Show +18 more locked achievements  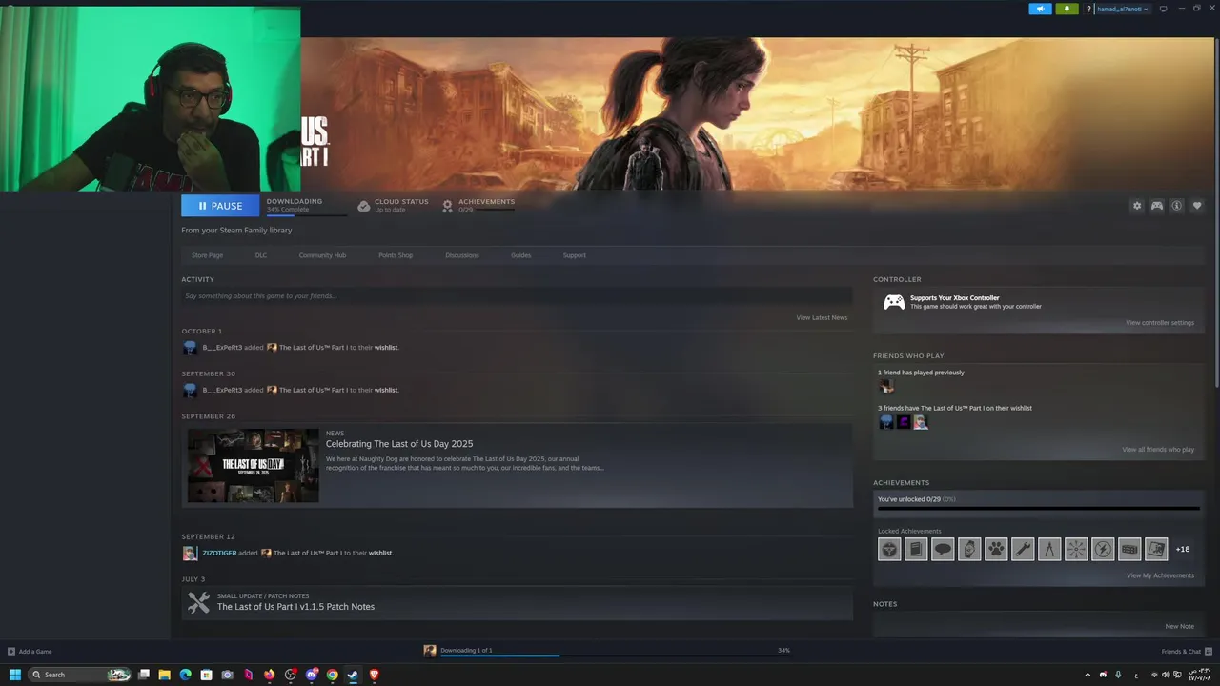pyautogui.click(x=1183, y=549)
